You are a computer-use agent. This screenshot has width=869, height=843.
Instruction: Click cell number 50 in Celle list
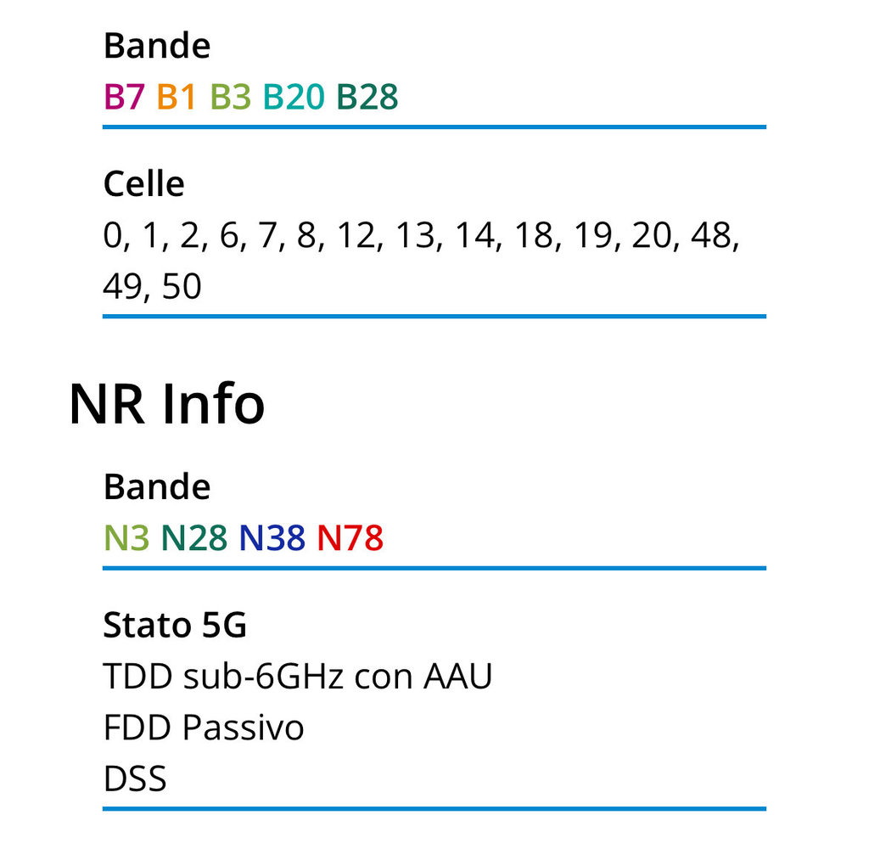point(181,287)
